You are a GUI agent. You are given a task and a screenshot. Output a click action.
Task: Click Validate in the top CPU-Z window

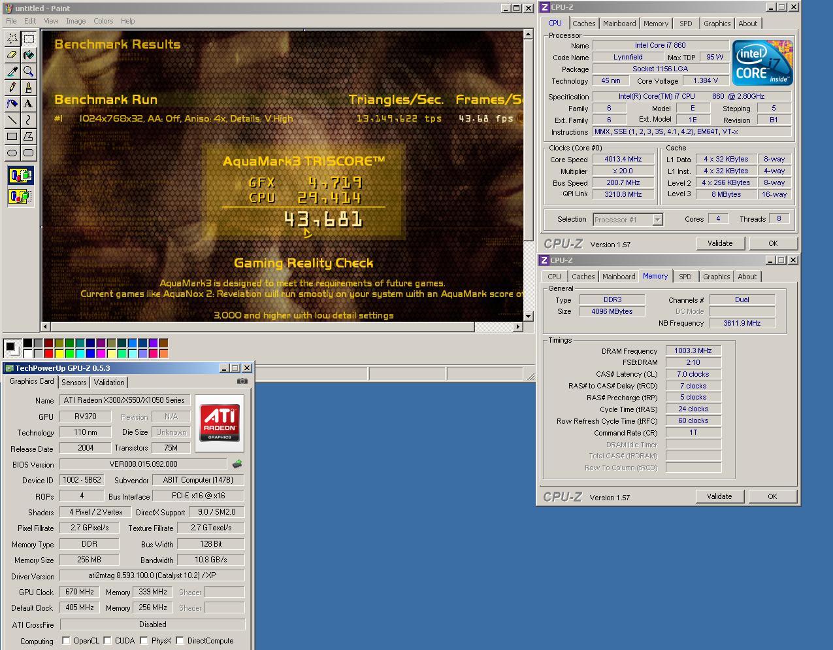coord(720,243)
